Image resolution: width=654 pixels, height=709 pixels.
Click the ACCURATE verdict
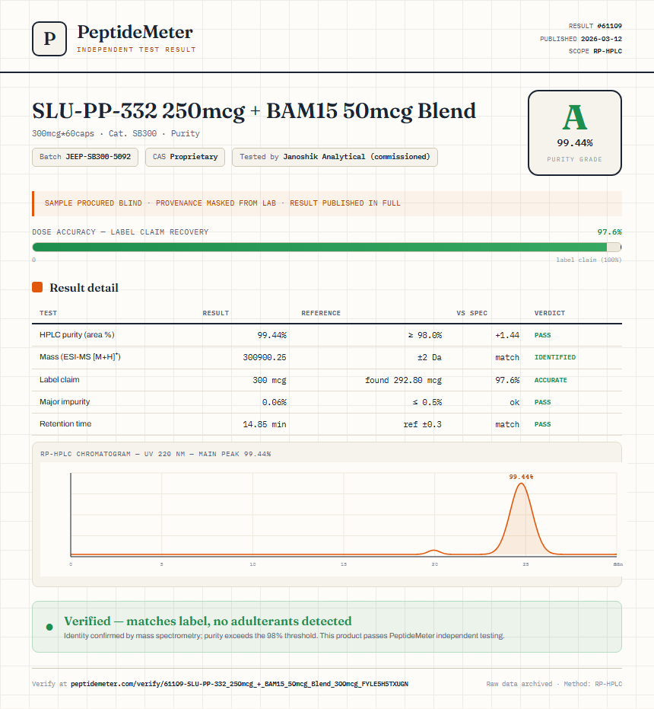(551, 380)
